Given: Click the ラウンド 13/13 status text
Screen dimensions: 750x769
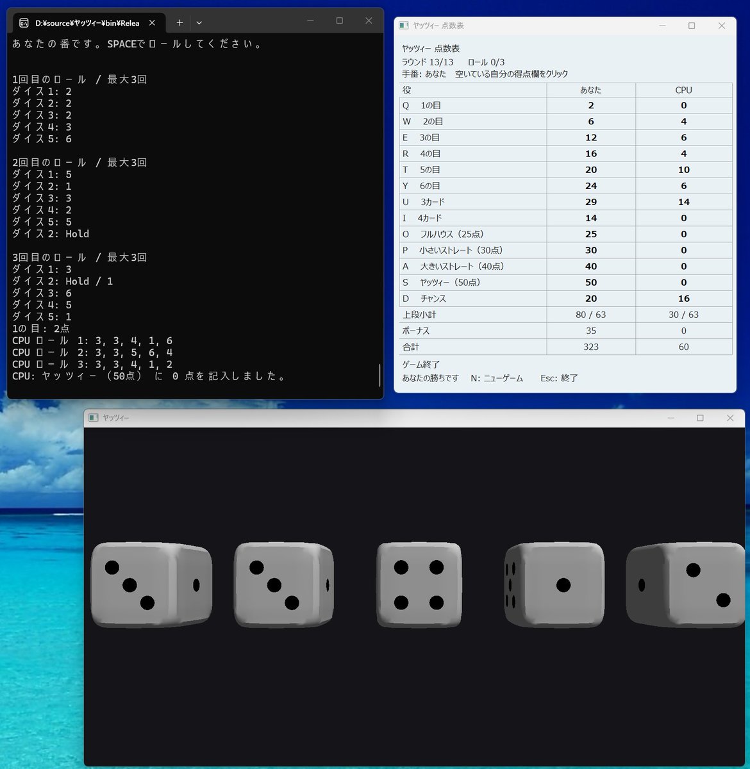Looking at the screenshot, I should click(x=428, y=62).
